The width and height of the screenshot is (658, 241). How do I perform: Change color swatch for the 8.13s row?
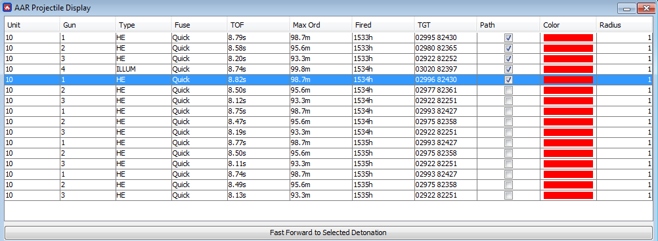point(568,195)
